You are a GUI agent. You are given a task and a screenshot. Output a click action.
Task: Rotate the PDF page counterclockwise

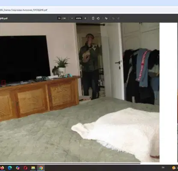tap(98, 18)
